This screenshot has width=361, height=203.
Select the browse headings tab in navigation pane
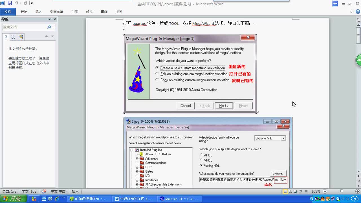tap(6, 37)
